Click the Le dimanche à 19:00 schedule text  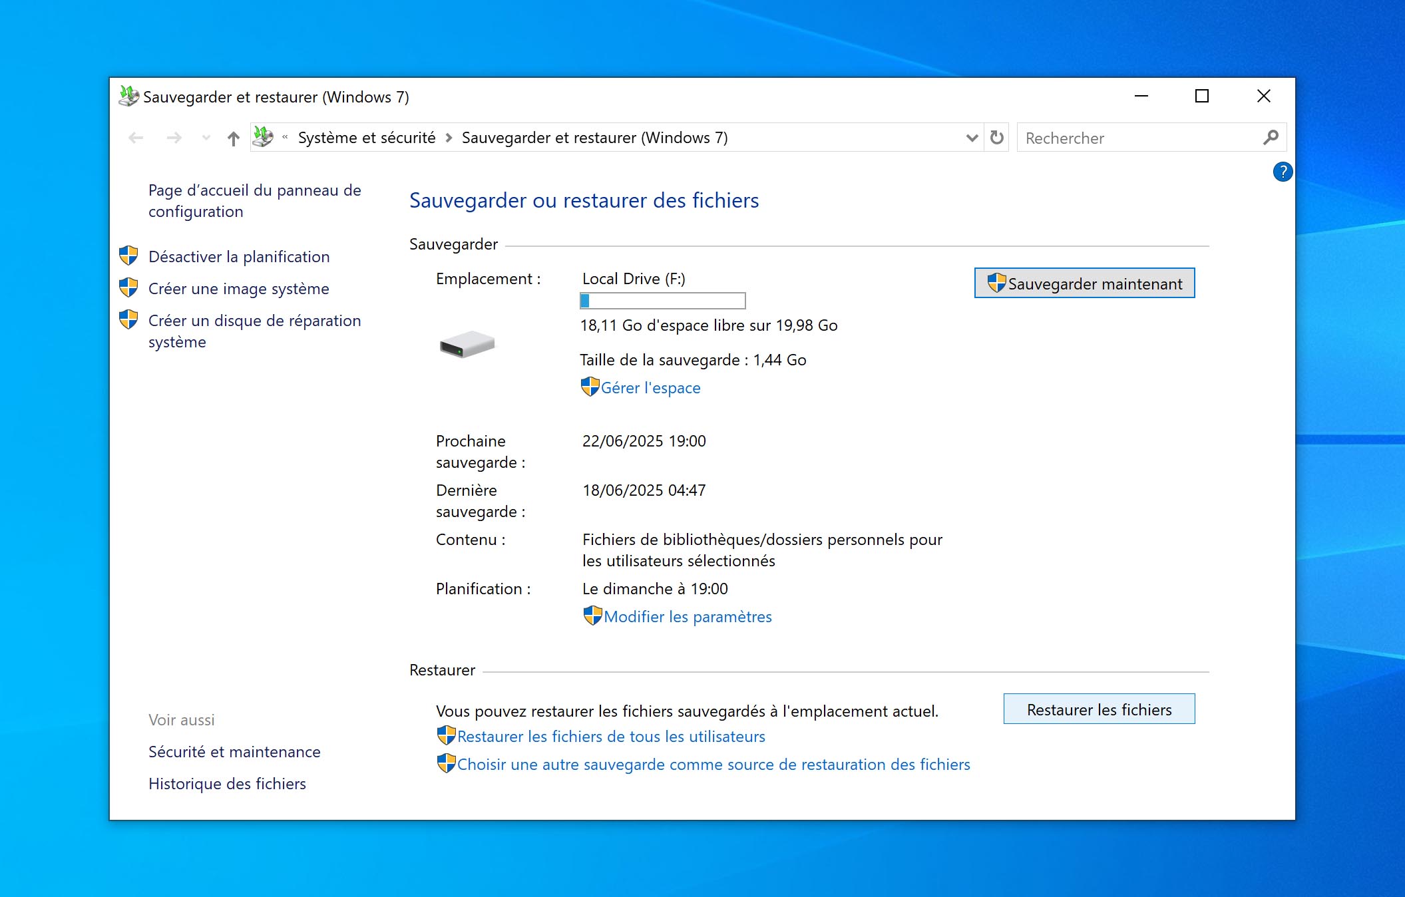655,589
